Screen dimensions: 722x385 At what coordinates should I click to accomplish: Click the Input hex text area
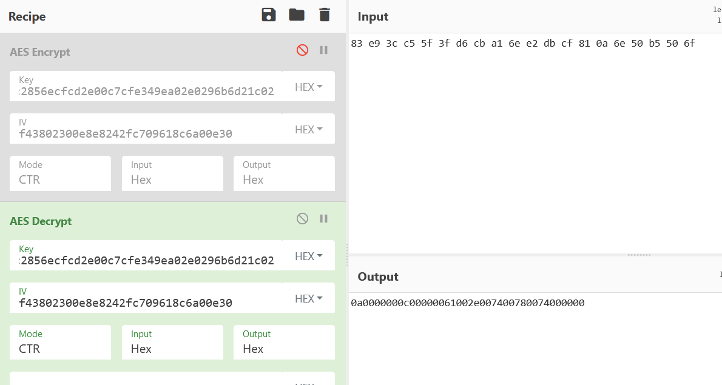535,142
